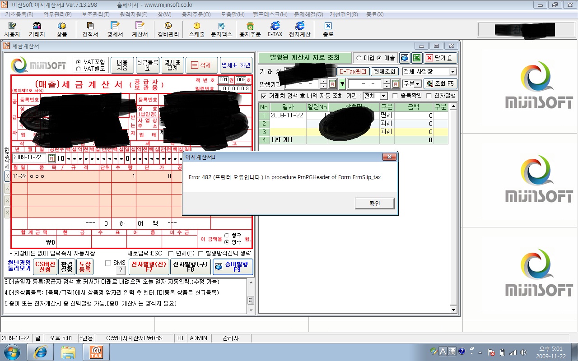Toggle 발행방식선택 생략 checkbox
This screenshot has height=361, width=578.
tap(201, 254)
